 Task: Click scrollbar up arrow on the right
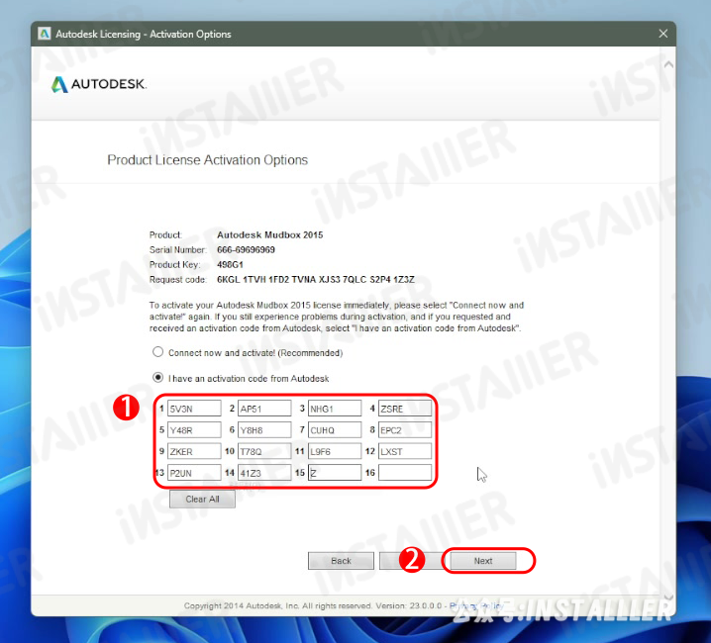click(667, 64)
